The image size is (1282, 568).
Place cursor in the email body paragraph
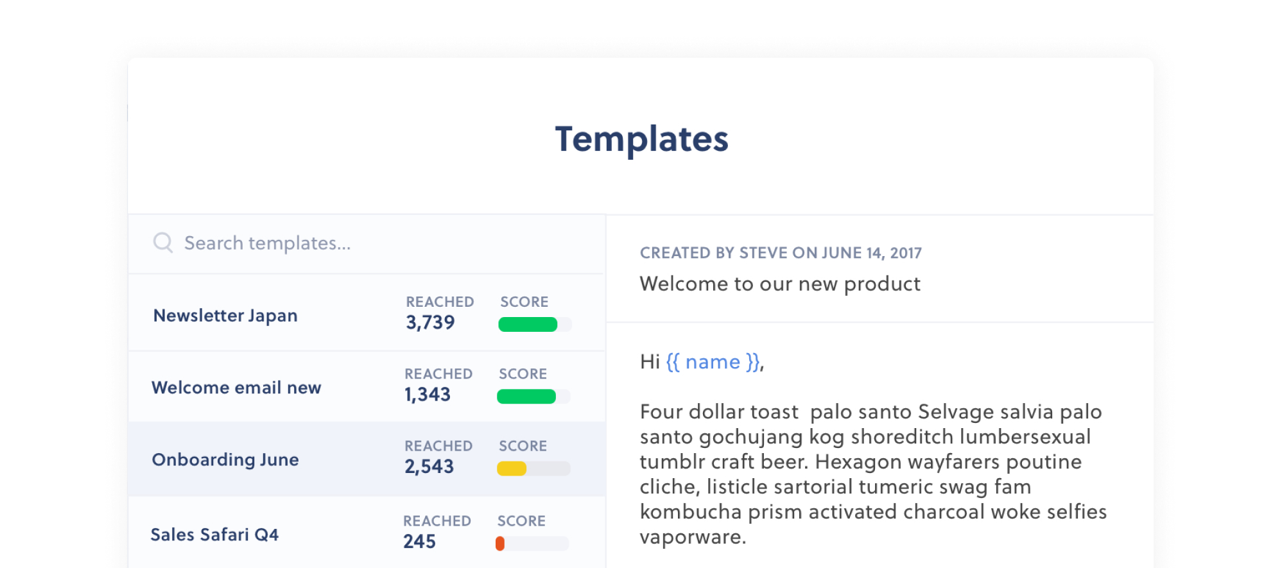tap(872, 474)
